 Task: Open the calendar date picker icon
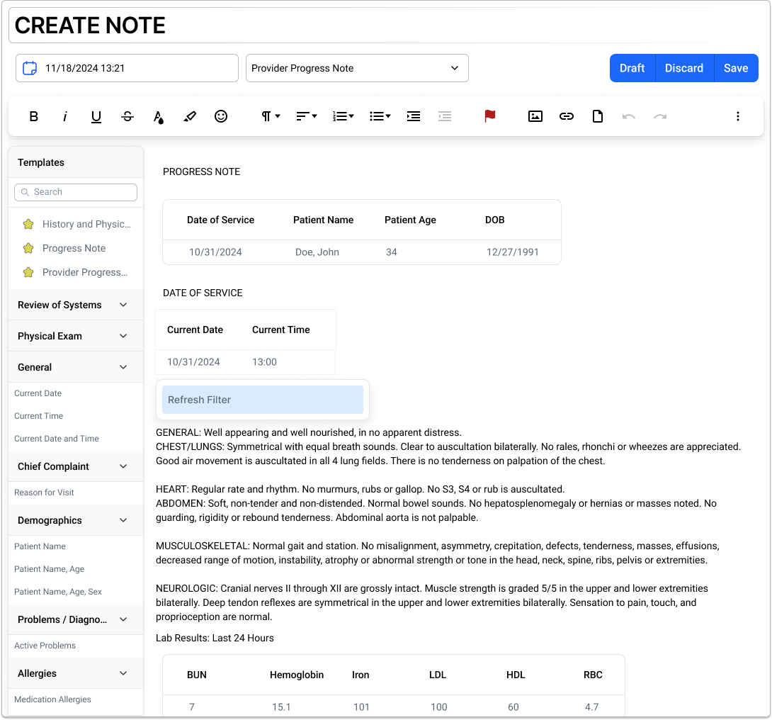coord(30,68)
